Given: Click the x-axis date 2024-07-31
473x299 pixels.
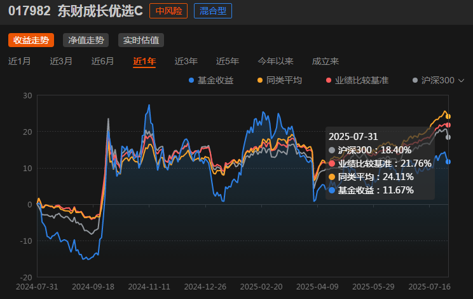Looking at the screenshot, I should [x=37, y=287].
